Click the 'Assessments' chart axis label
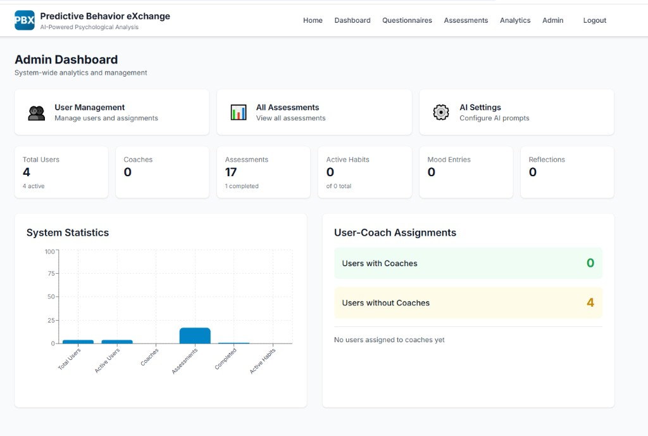The width and height of the screenshot is (648, 436). pos(185,361)
